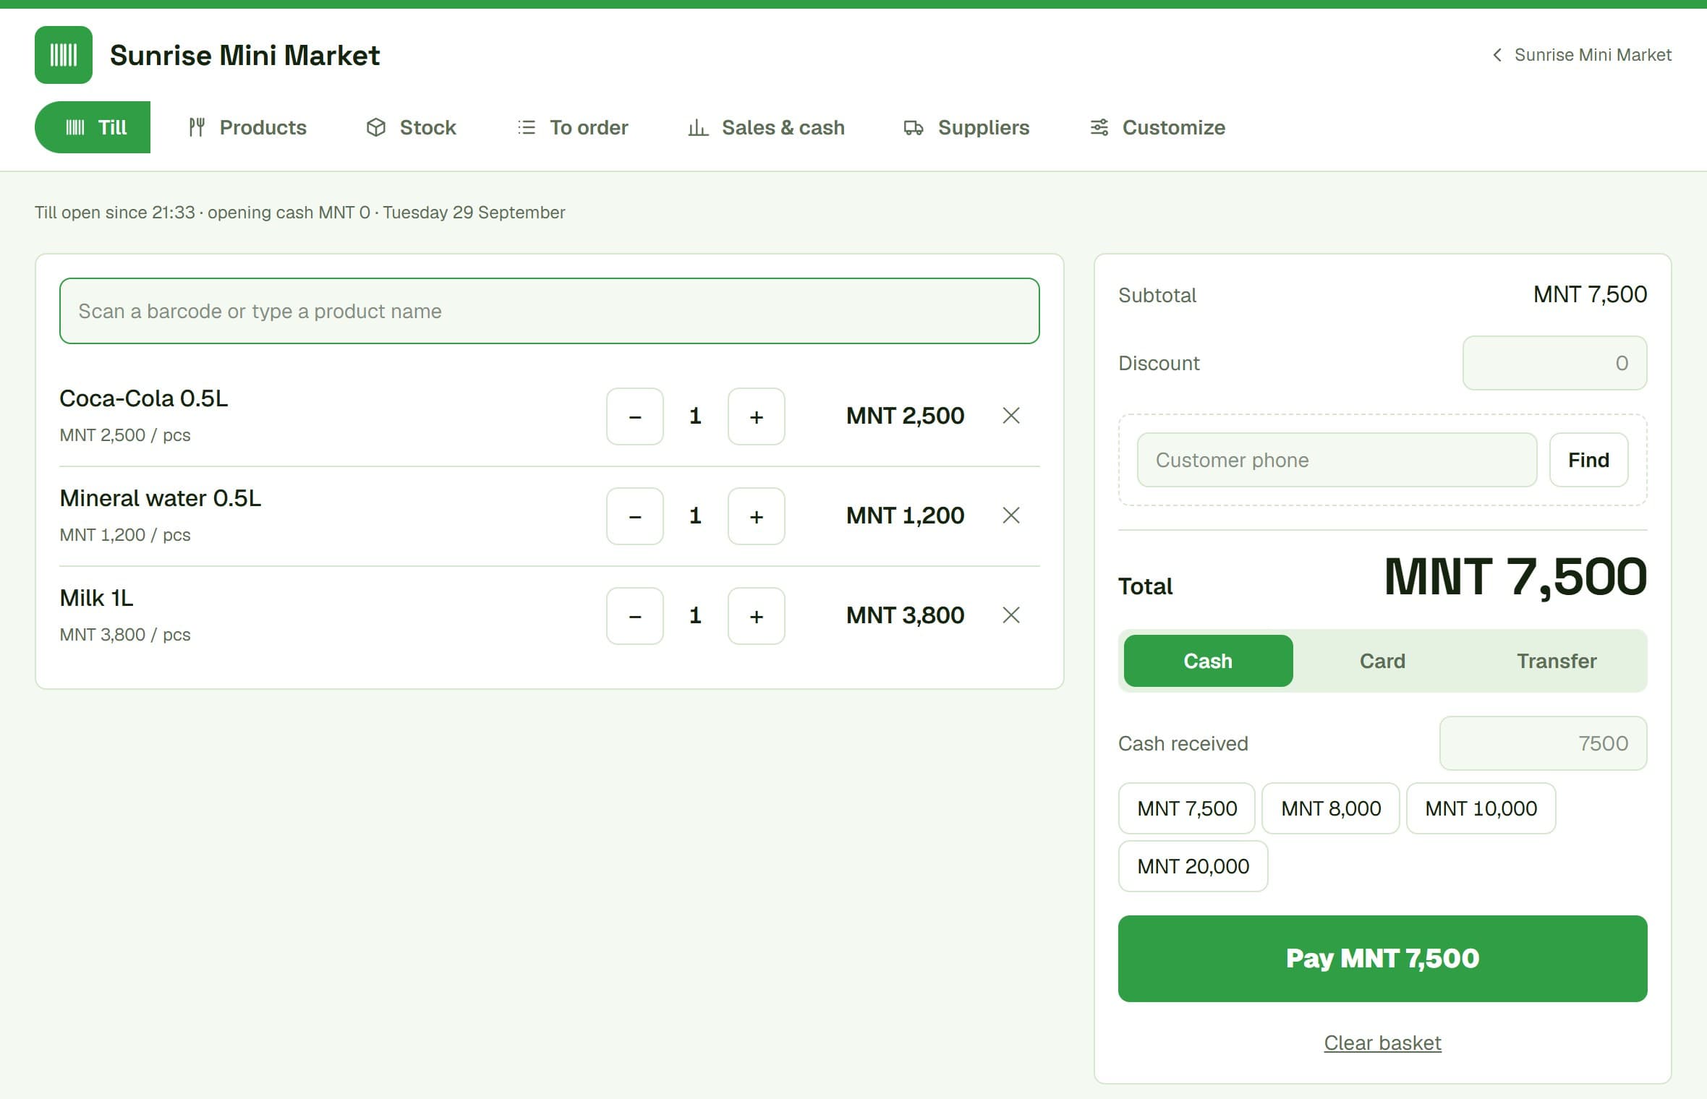This screenshot has width=1707, height=1099.
Task: Choose MNT 8,000 quick cash amount
Action: coord(1331,808)
